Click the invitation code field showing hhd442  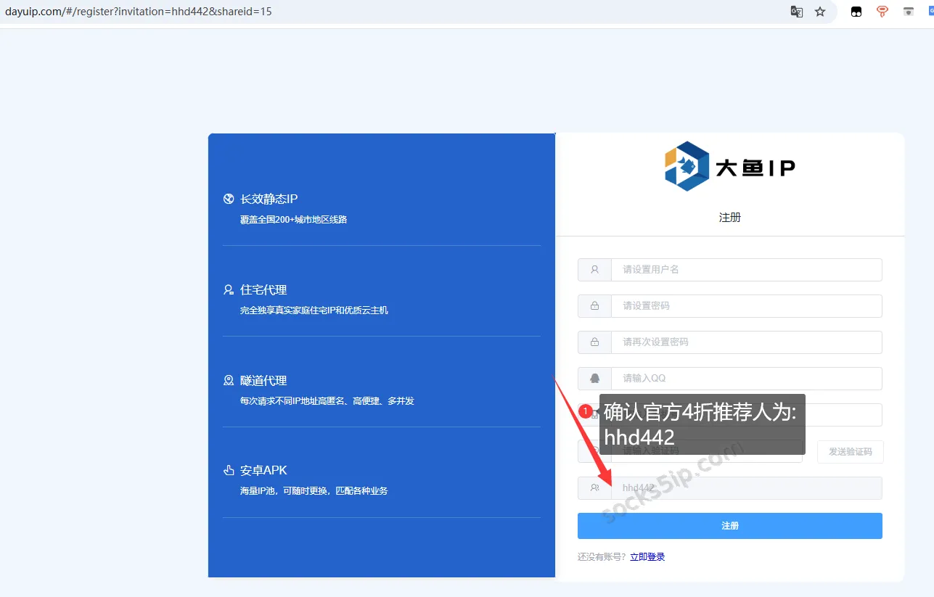(x=747, y=488)
